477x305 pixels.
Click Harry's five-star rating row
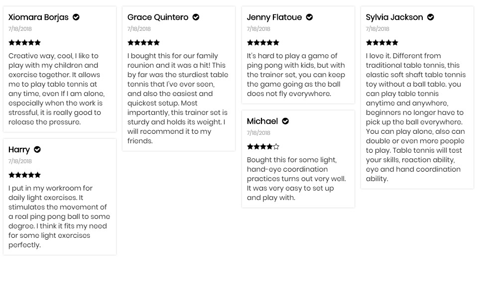tap(24, 175)
